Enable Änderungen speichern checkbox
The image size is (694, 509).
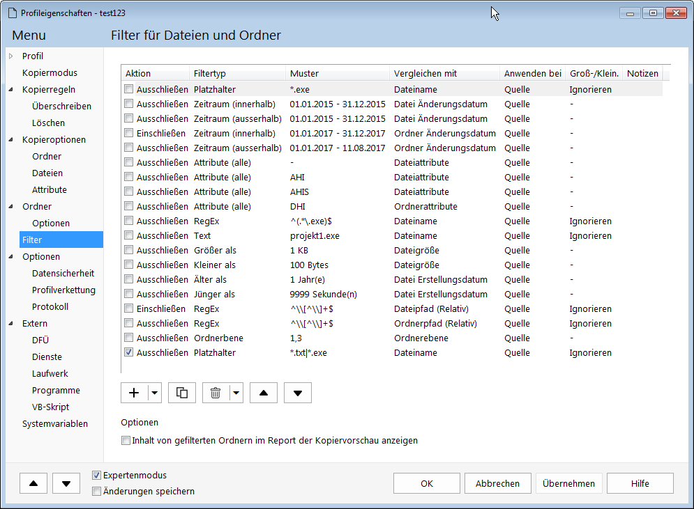(97, 492)
